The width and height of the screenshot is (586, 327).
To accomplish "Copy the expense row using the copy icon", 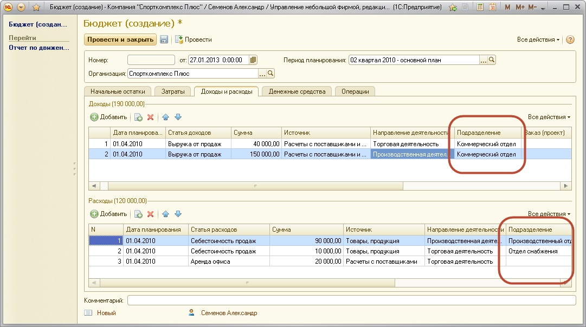I will (x=138, y=214).
